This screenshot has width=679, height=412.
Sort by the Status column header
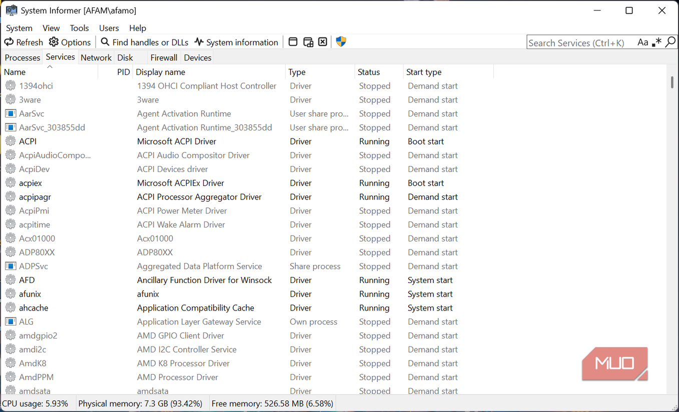pos(379,72)
